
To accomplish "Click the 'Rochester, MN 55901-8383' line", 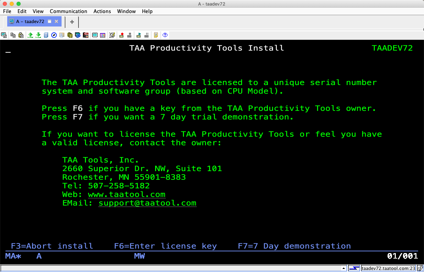I will point(124,177).
